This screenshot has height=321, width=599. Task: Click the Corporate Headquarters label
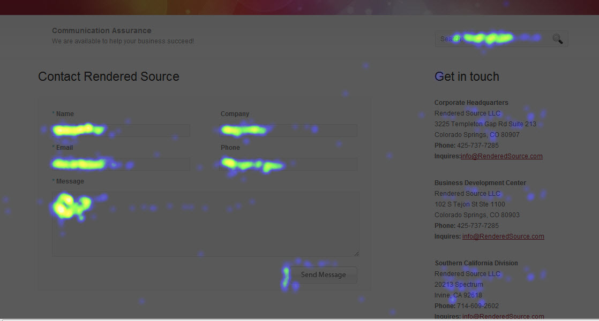pos(471,103)
